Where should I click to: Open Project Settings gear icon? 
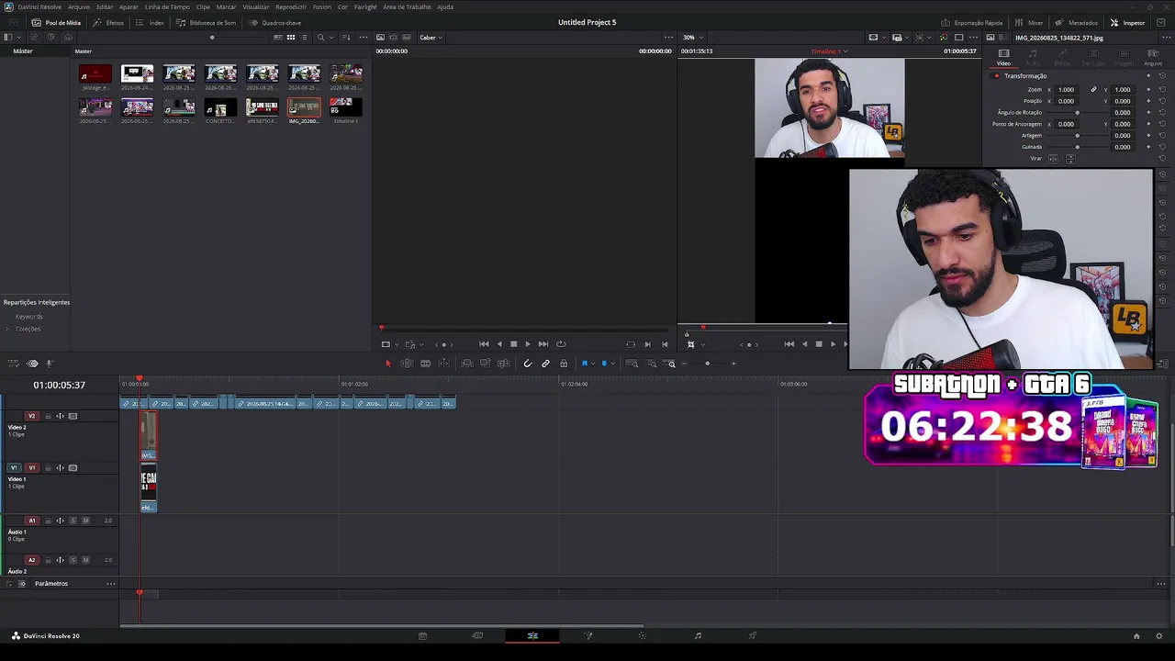click(x=1159, y=635)
